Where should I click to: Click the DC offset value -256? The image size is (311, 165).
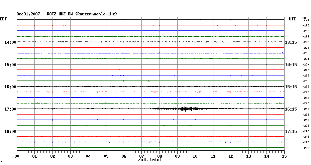tap(306, 98)
